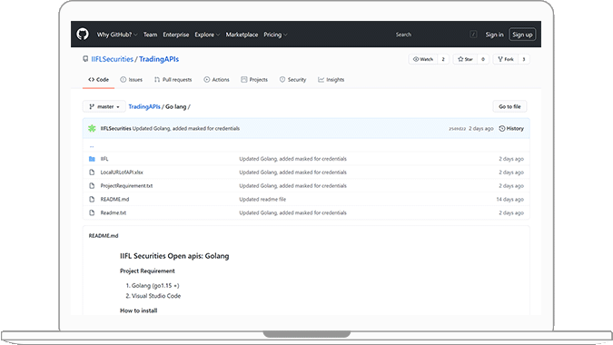Click the ProjectRequirement.txt file icon

coord(92,185)
